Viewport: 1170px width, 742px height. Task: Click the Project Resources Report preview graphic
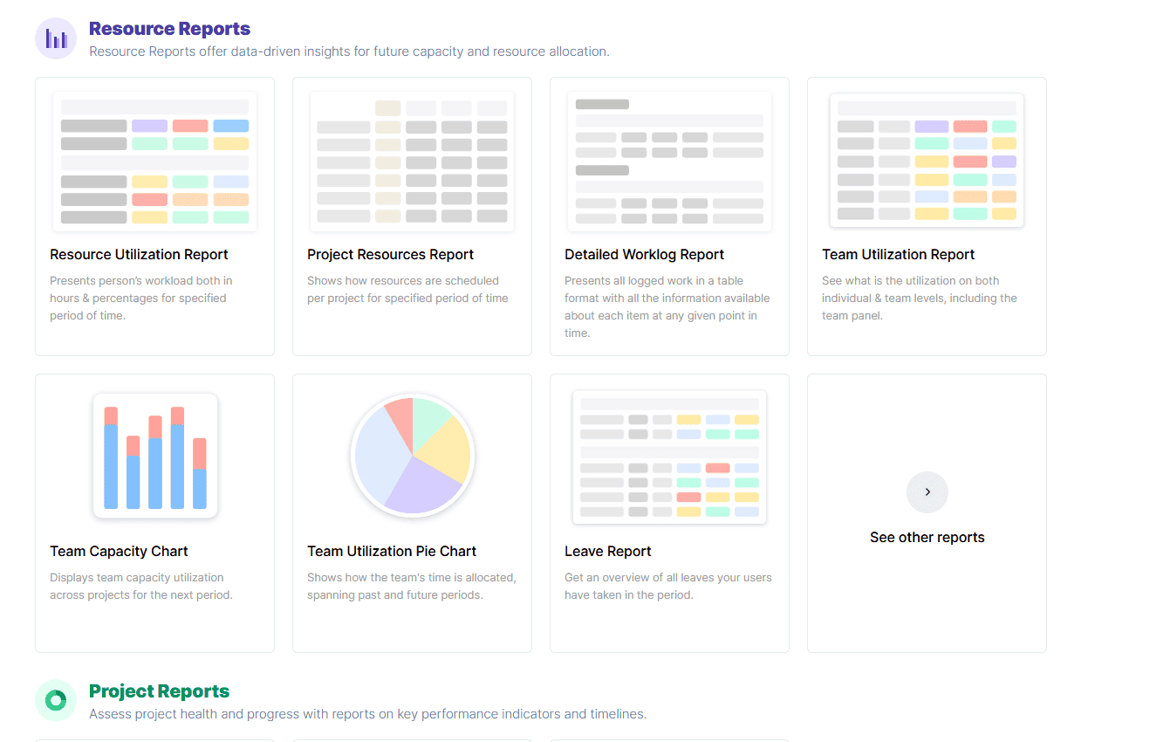412,158
